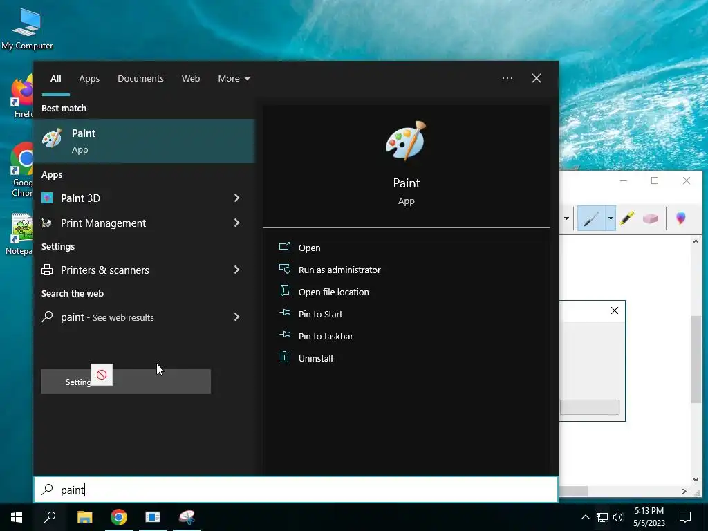
Task: Open the My Computer desktop icon
Action: pyautogui.click(x=27, y=29)
